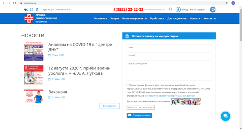Click the lock icon in address bar

click(x=21, y=3)
